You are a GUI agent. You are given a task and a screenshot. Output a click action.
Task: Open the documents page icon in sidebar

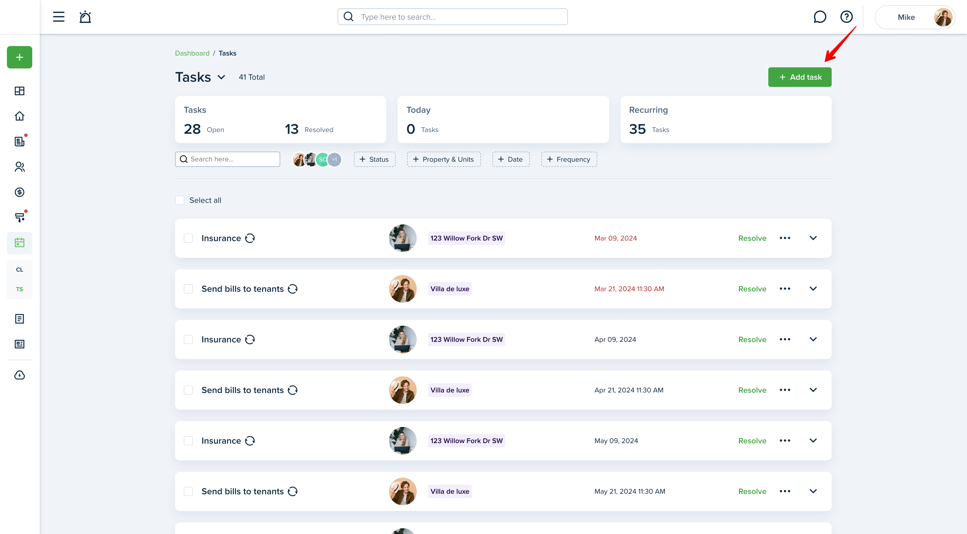pos(20,319)
